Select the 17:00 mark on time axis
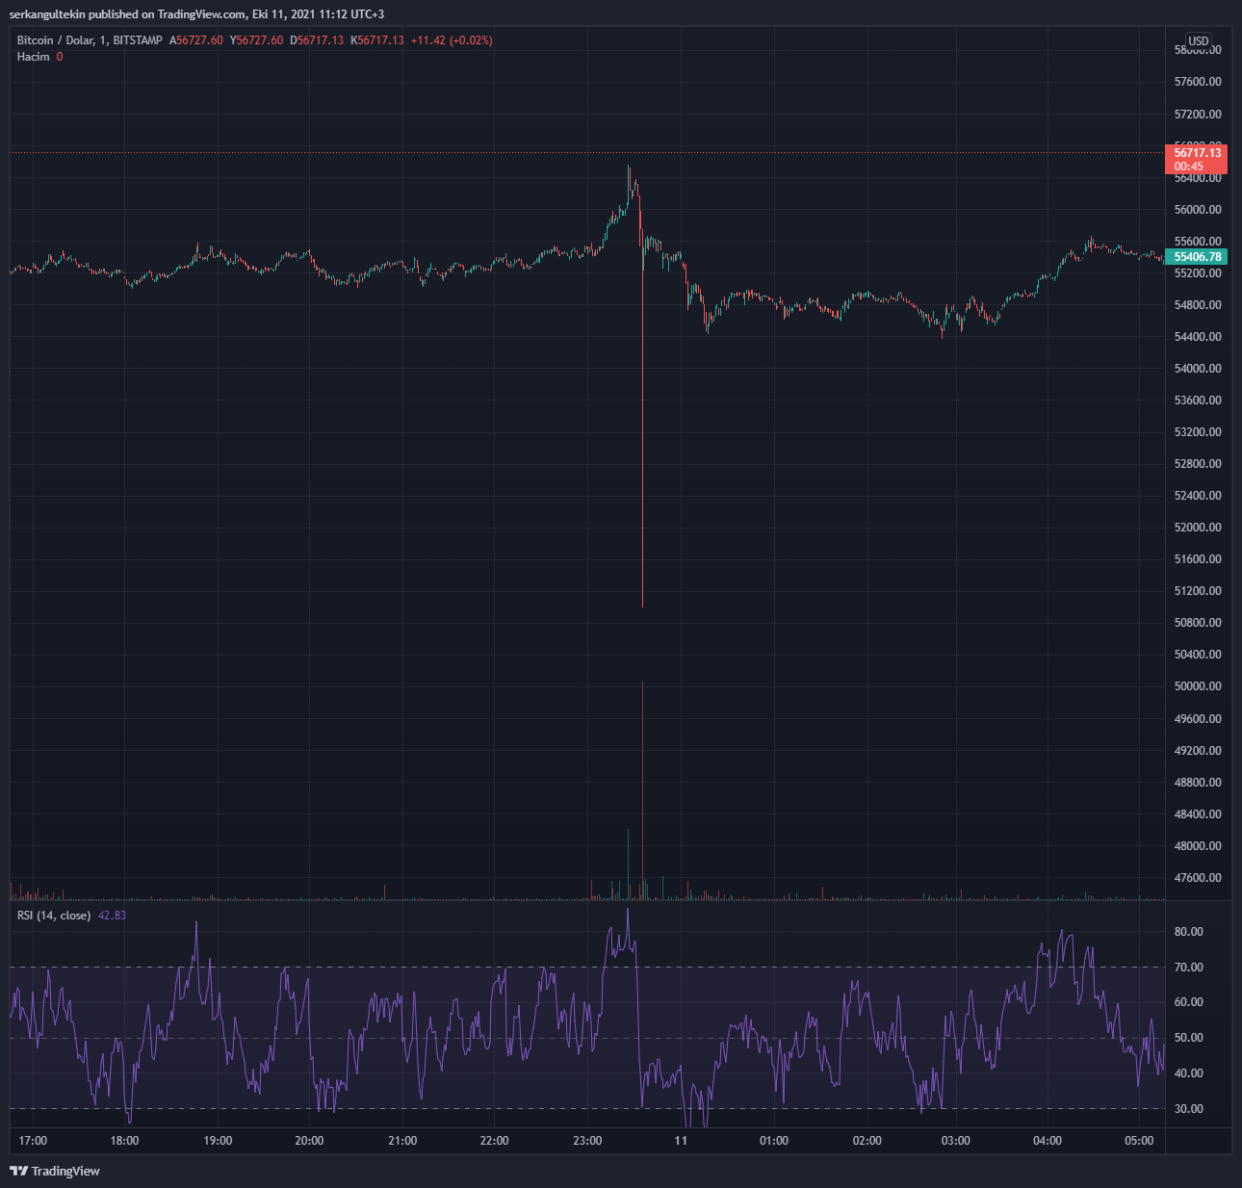Screen dimensions: 1242x1188 click(33, 1141)
